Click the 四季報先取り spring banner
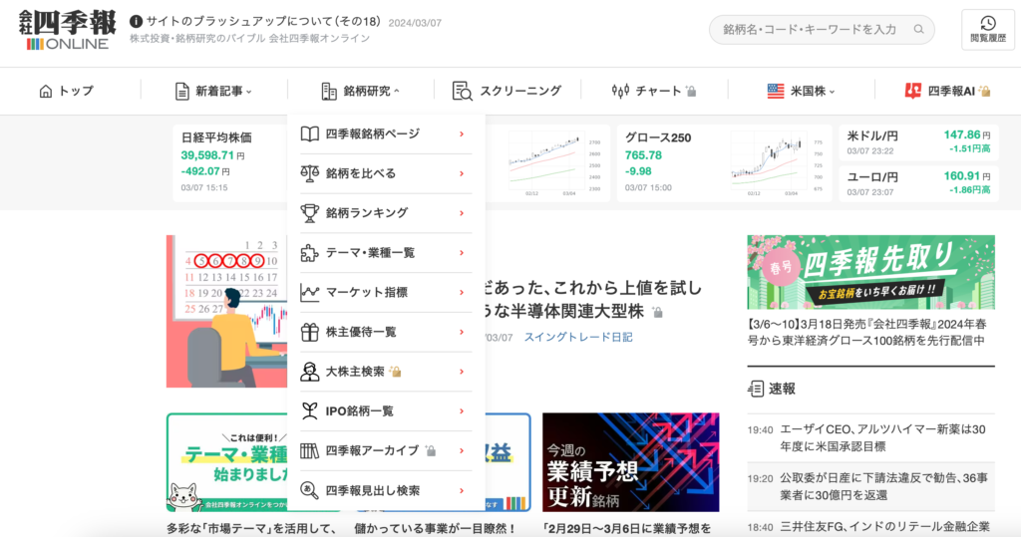 870,272
